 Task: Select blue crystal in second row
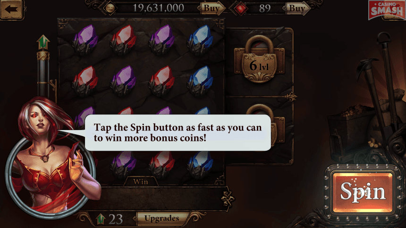[x=200, y=81]
